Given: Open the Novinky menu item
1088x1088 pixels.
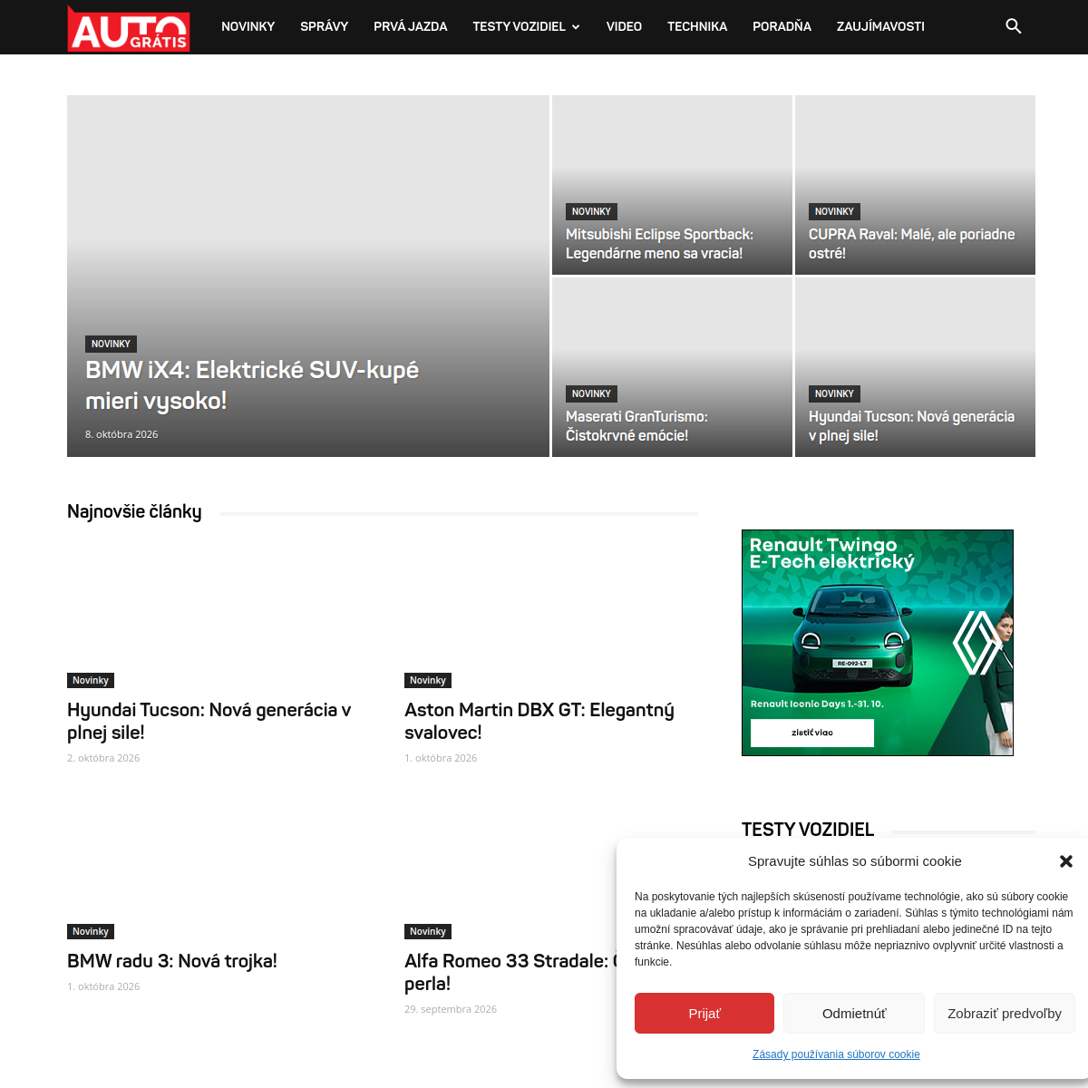Looking at the screenshot, I should 248,26.
